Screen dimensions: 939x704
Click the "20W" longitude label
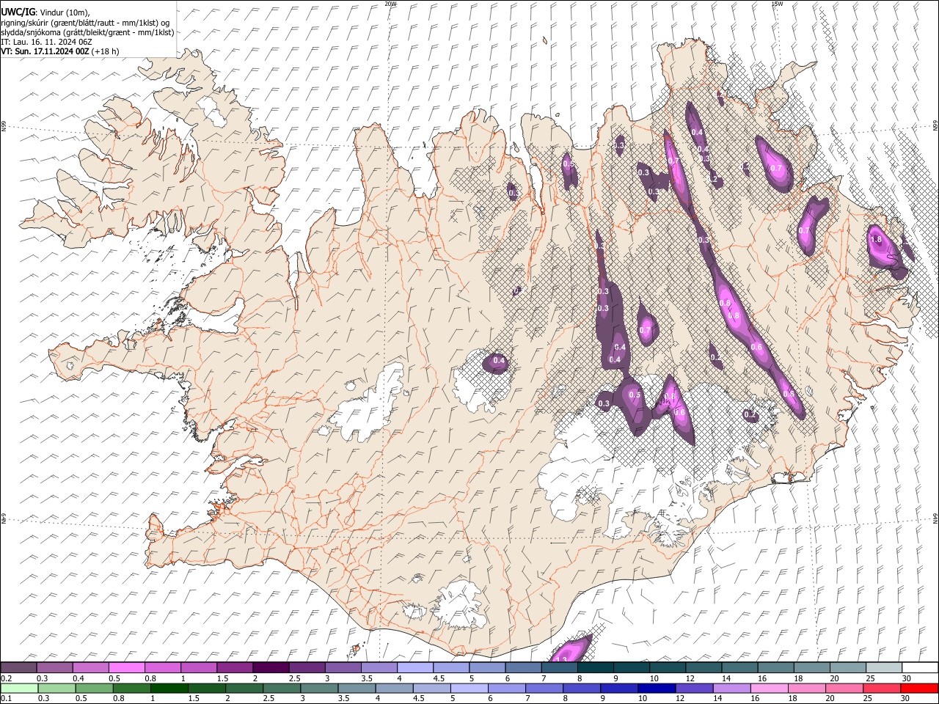(x=390, y=4)
